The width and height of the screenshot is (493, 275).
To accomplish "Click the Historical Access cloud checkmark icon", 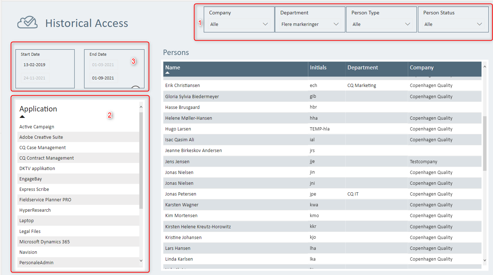I will pyautogui.click(x=27, y=22).
